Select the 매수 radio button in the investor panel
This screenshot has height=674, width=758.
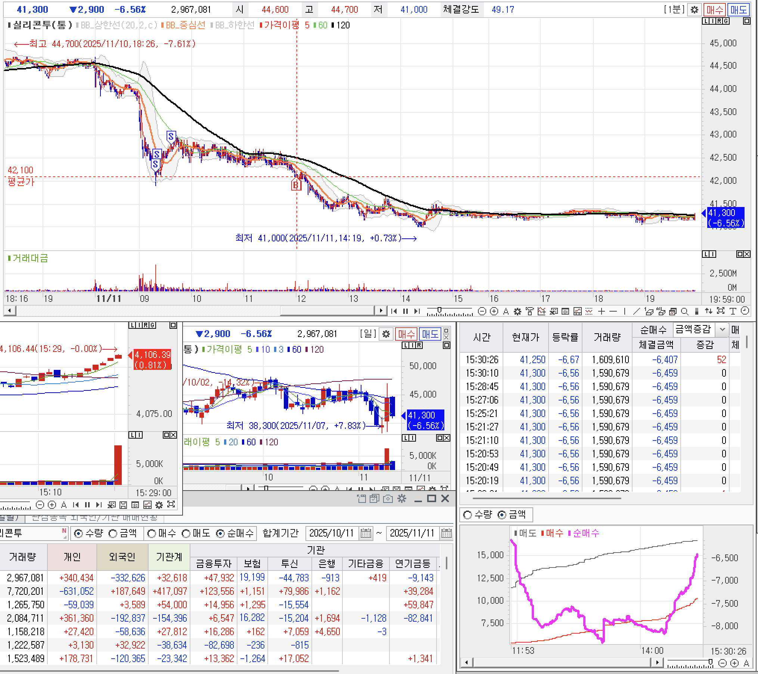coord(152,534)
